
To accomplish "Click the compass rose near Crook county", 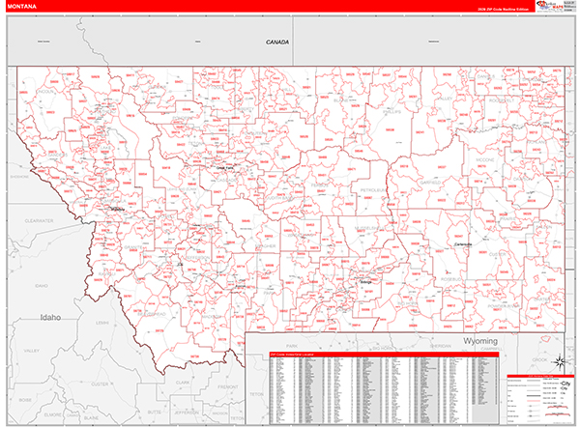I will (560, 361).
